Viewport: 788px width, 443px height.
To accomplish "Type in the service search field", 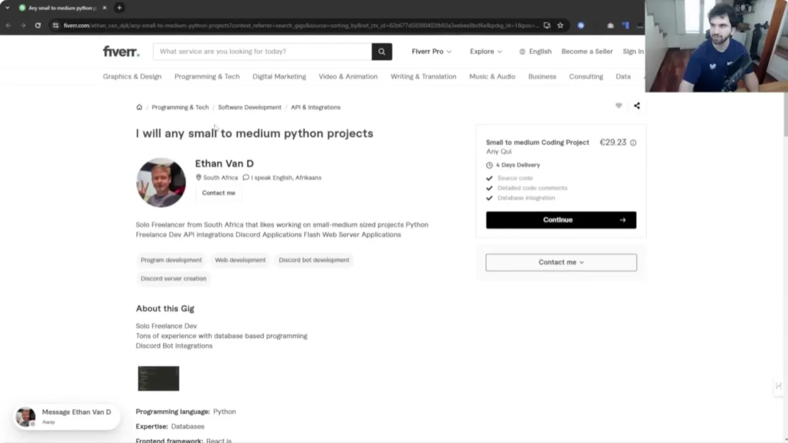I will pos(262,52).
